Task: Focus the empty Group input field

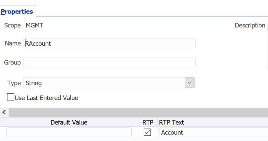Action: click(109, 62)
